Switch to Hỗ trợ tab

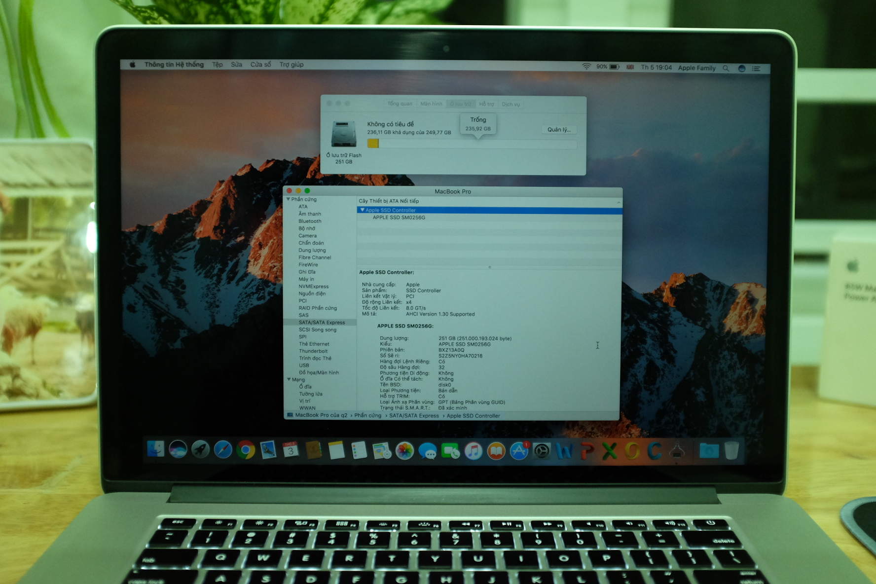coord(486,104)
